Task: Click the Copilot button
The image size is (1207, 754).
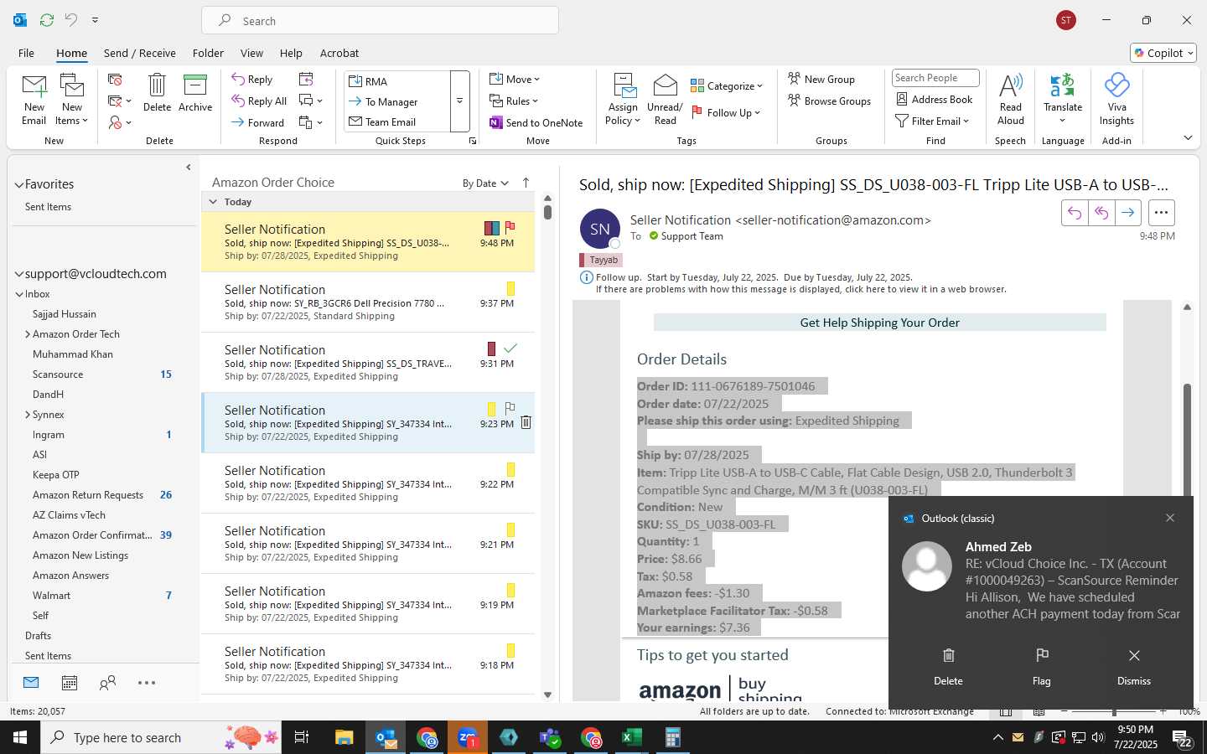Action: point(1163,53)
